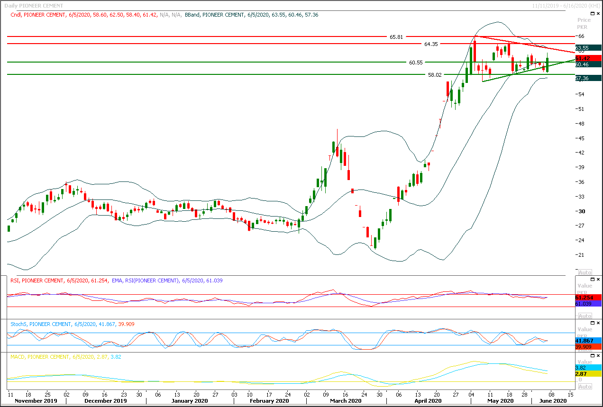The width and height of the screenshot is (603, 407).
Task: Click the yellow 2.87 MACD value tag
Action: pyautogui.click(x=588, y=374)
